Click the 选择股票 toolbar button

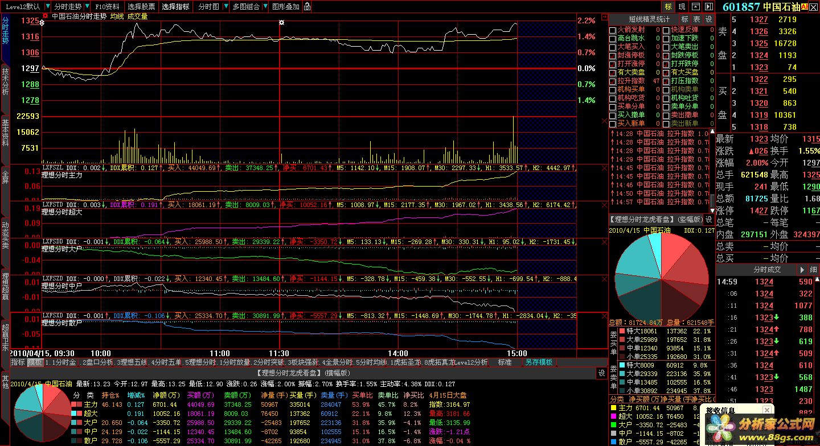click(x=141, y=7)
